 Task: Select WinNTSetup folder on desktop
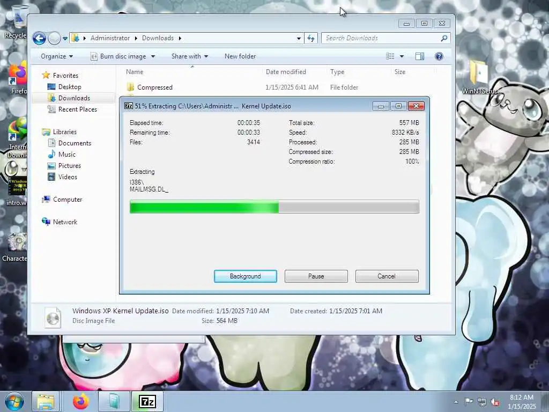coord(480,77)
